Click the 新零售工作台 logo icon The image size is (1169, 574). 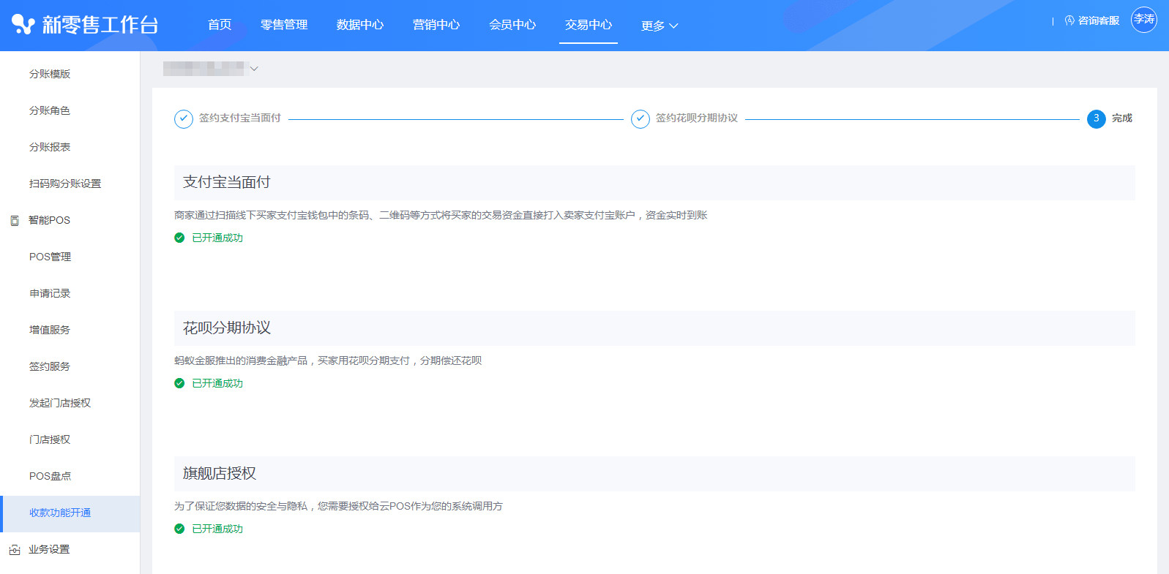point(23,25)
